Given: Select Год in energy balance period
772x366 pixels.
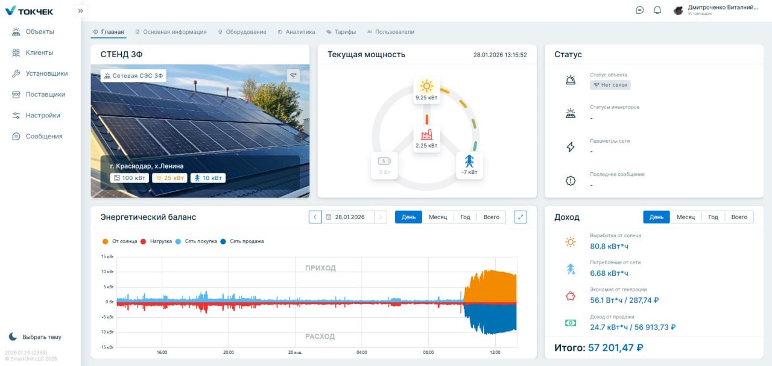Looking at the screenshot, I should pos(465,217).
